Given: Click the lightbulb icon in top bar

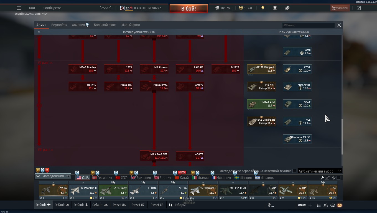Looking at the screenshot, I should [263, 8].
